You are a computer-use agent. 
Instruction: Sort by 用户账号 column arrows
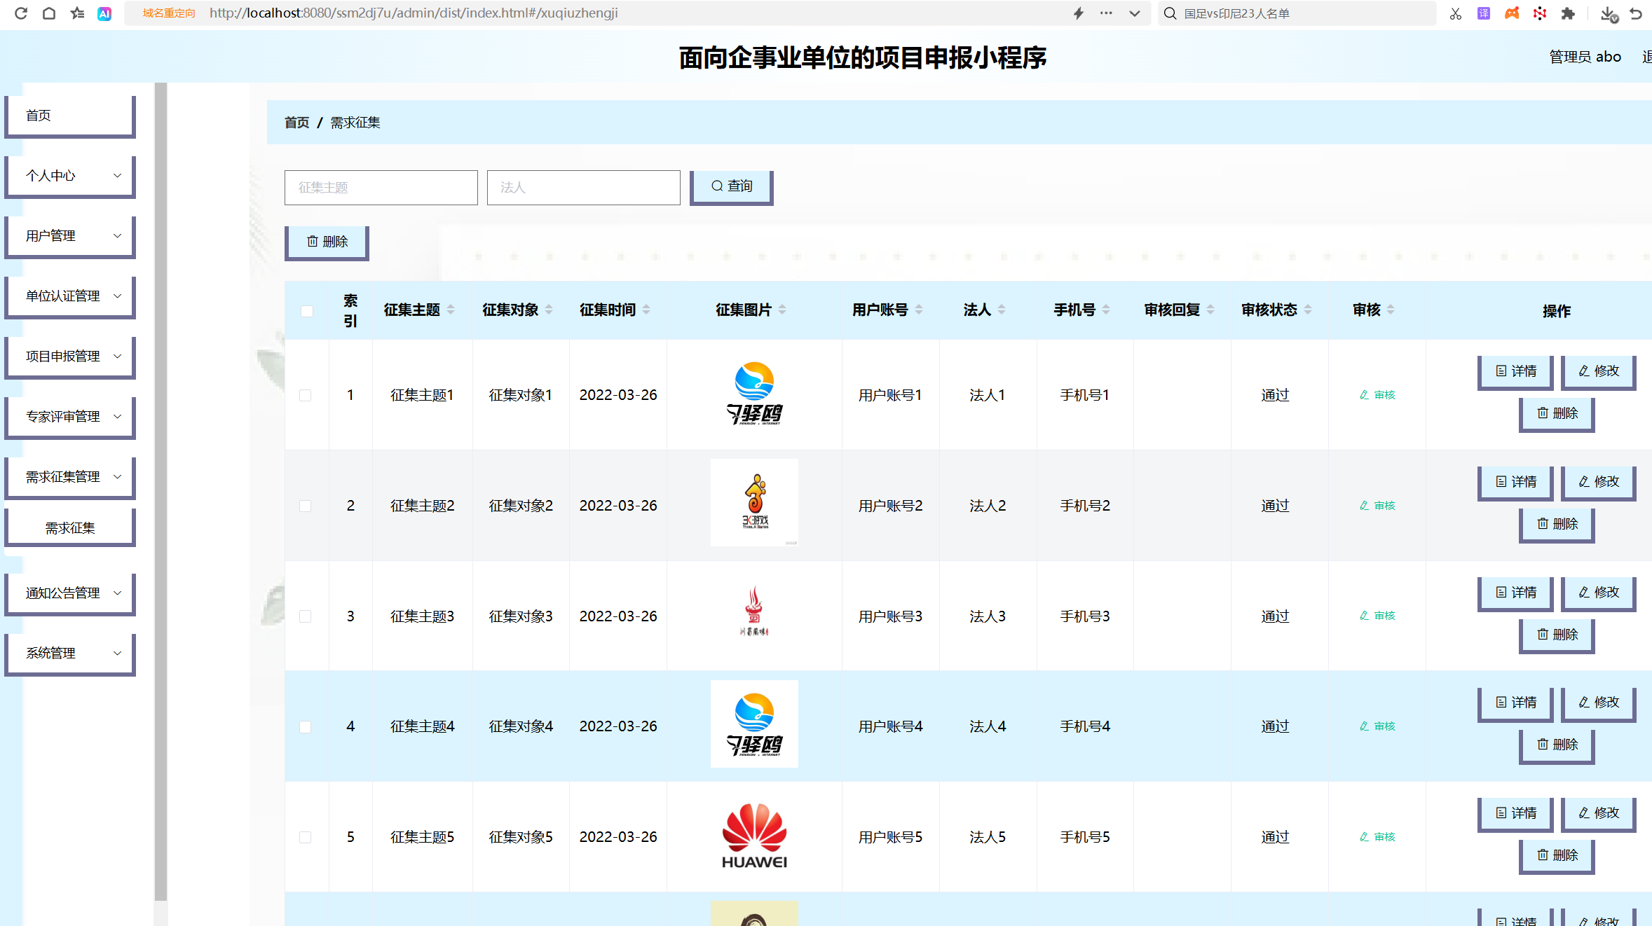pos(919,310)
